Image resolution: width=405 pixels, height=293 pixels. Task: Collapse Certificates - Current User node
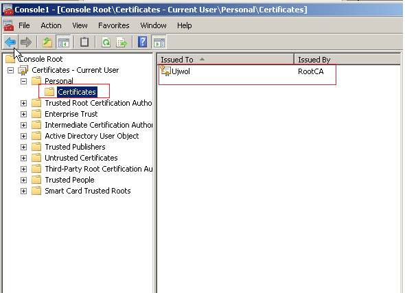pyautogui.click(x=10, y=70)
